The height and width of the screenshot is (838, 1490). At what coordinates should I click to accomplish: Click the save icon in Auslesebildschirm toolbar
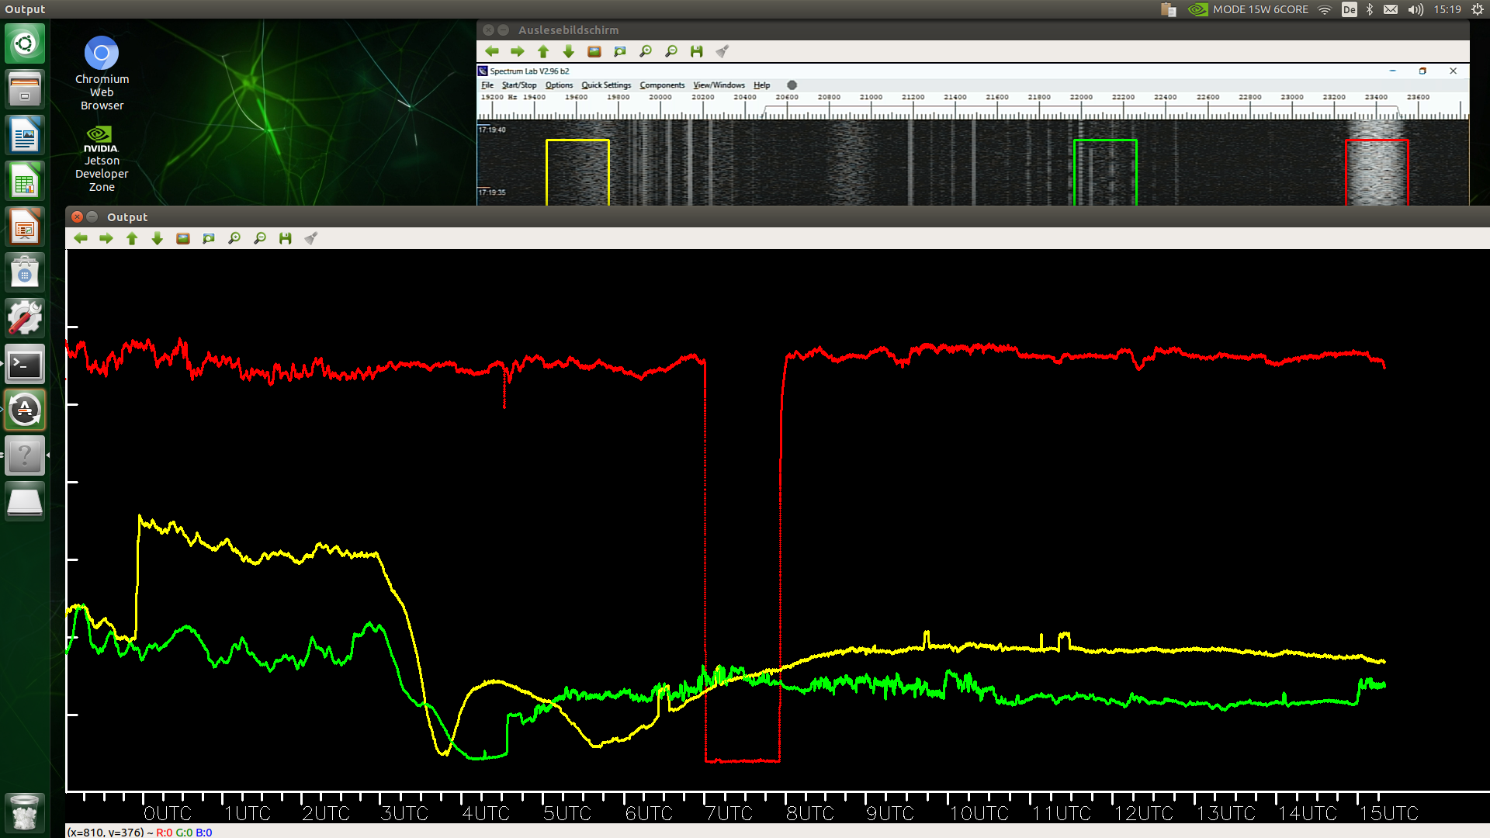tap(697, 51)
